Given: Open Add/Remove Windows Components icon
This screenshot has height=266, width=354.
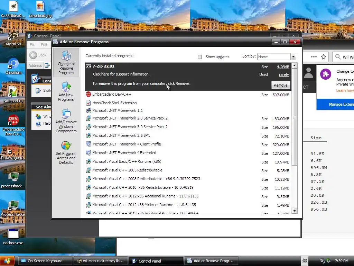Looking at the screenshot, I should pyautogui.click(x=66, y=121).
